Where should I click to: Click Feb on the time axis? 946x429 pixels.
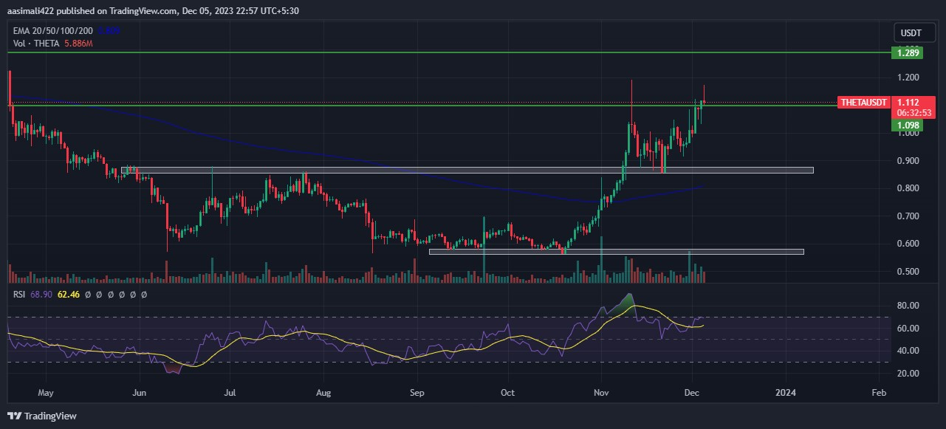878,393
